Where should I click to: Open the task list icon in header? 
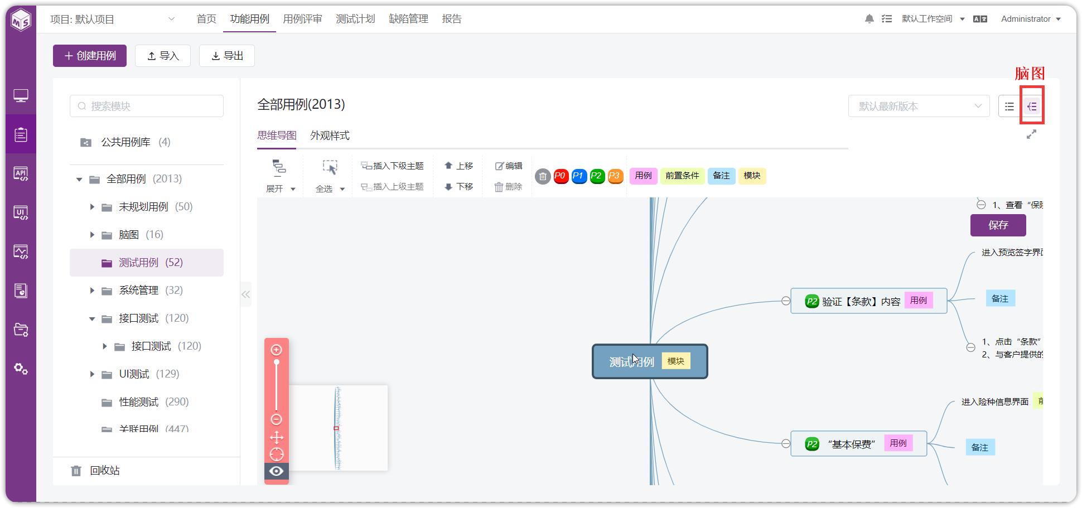pyautogui.click(x=887, y=19)
